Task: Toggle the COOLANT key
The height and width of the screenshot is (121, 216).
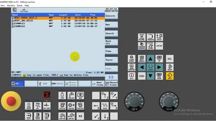Action: click(71, 95)
